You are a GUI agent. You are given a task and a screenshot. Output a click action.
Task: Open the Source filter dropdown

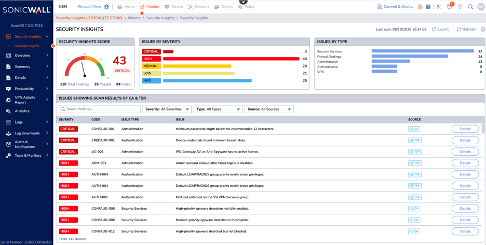(x=269, y=109)
